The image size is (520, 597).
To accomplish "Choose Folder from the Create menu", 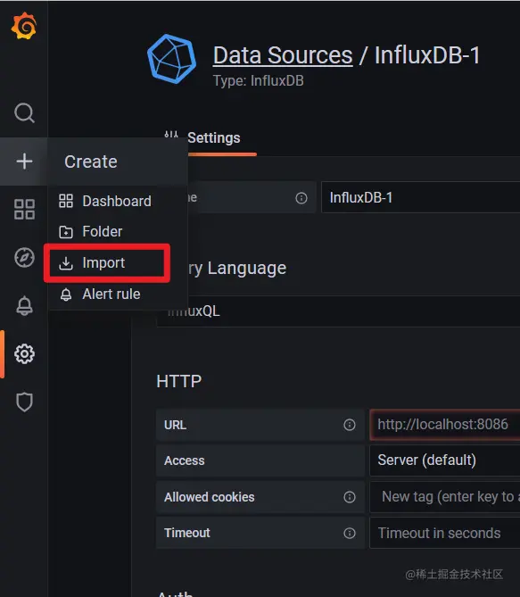I will click(91, 231).
